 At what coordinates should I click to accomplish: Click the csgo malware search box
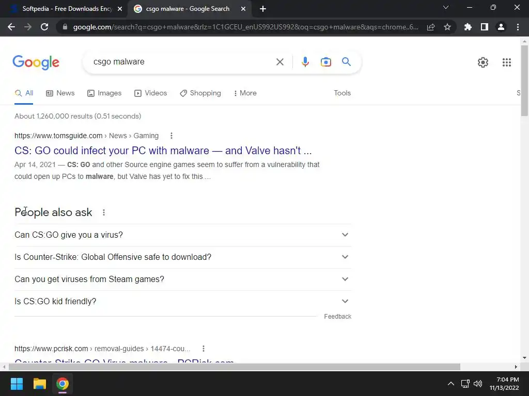pos(182,62)
